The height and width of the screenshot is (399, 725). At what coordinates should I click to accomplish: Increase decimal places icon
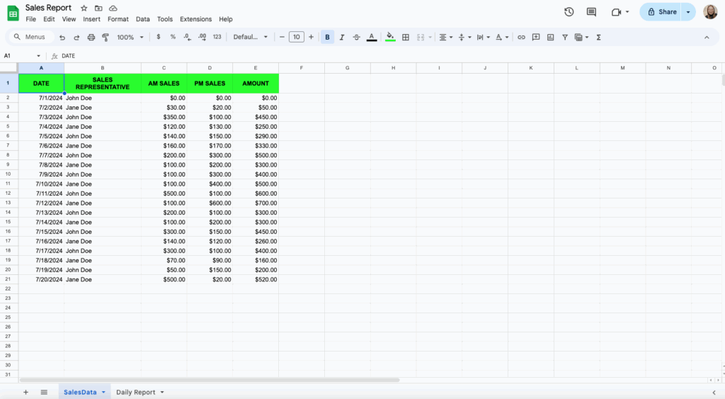coord(202,37)
